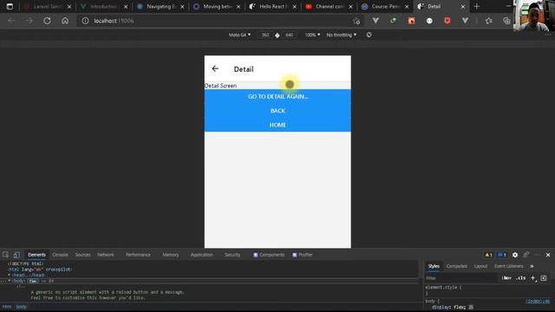Click the device height 640 field
Viewport: 555px width, 312px height.
[289, 35]
